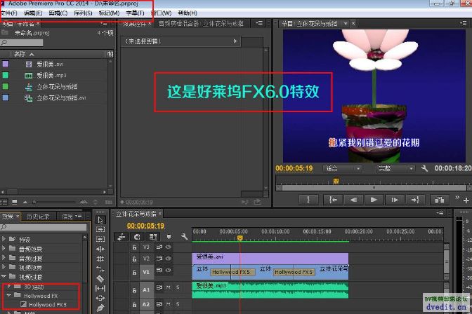Click Go to Out point button
The height and width of the screenshot is (314, 472).
415,200
